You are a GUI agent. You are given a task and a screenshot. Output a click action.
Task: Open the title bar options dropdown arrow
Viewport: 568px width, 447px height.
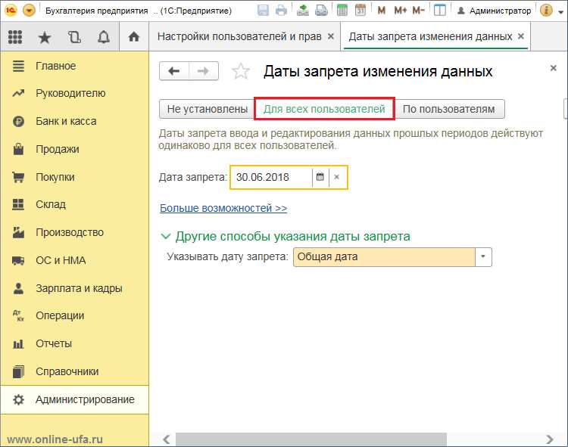[560, 11]
